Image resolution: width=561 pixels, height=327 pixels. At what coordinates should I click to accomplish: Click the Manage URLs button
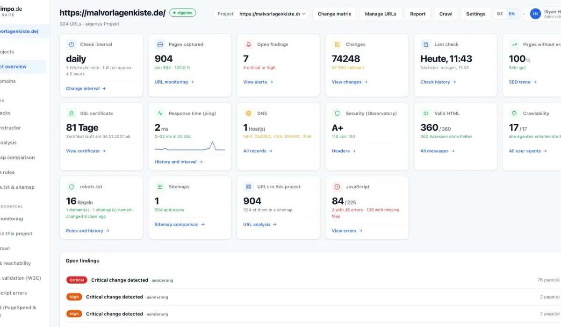(381, 14)
